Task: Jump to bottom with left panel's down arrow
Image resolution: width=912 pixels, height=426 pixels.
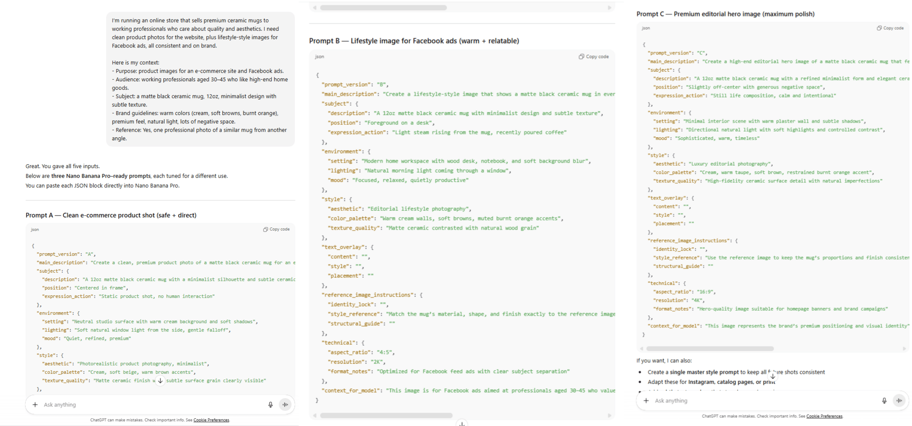Action: 161,380
